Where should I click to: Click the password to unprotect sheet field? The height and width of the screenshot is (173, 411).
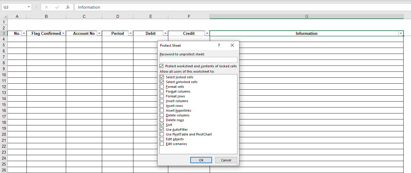click(x=198, y=60)
